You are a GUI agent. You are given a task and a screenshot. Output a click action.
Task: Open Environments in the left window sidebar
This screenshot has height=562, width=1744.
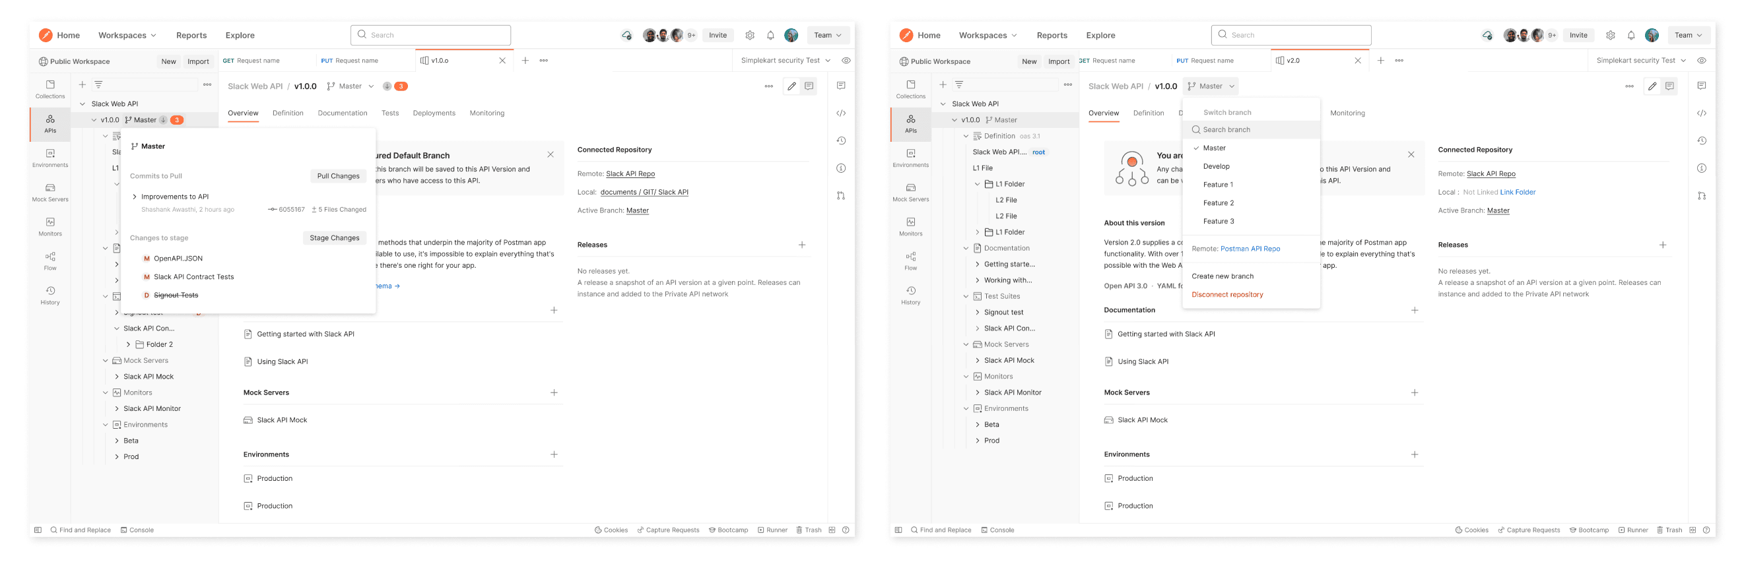point(50,158)
